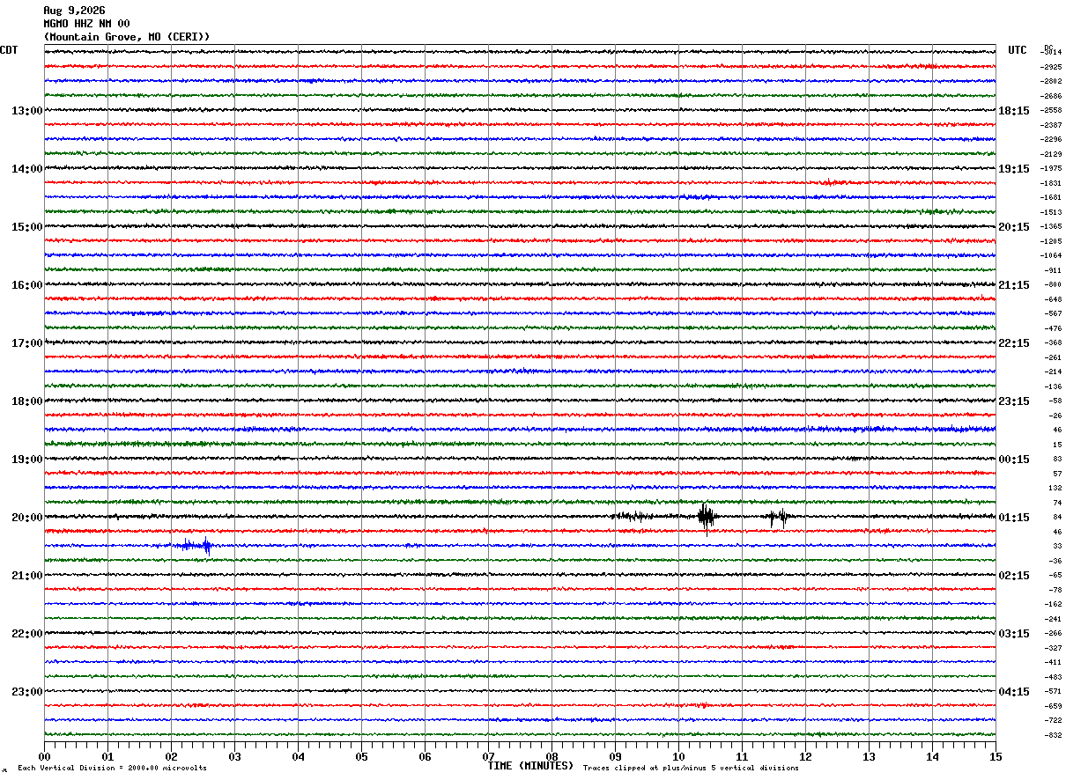The image size is (1066, 780).
Task: Click the largest seismic burst on the 20:00 trace
Action: (x=706, y=518)
